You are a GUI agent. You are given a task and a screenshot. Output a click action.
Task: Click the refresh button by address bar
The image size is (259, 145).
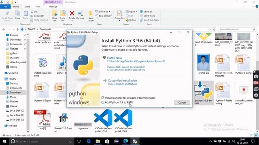click(x=214, y=29)
